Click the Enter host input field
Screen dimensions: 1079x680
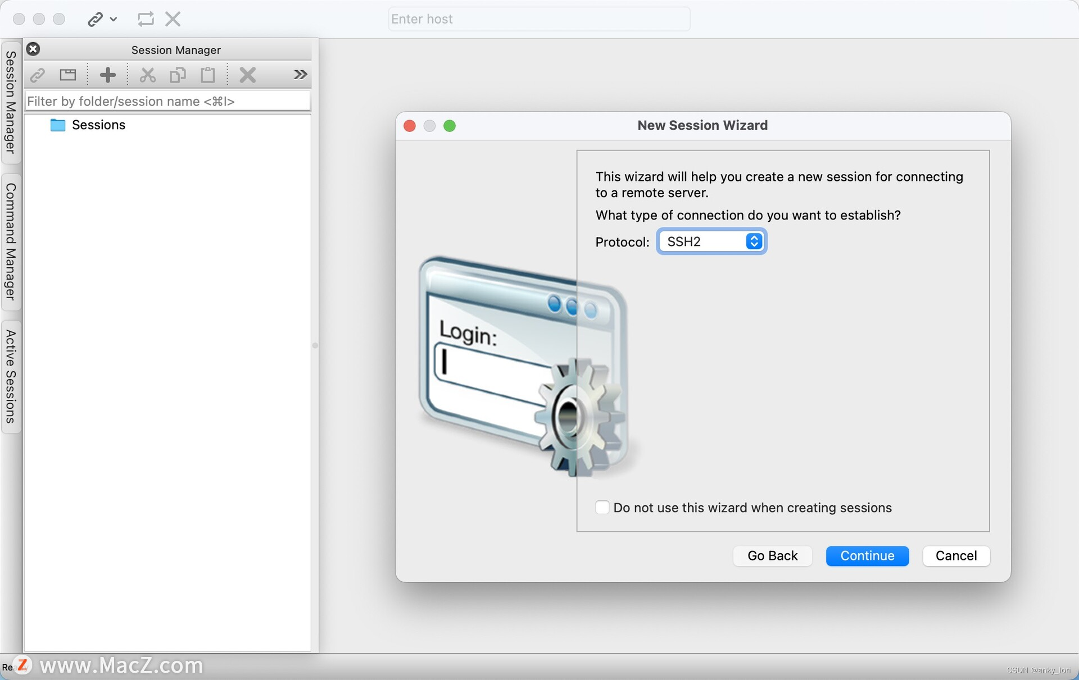click(x=539, y=19)
